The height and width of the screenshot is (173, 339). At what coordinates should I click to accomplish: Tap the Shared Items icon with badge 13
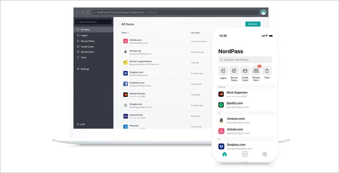(x=256, y=71)
